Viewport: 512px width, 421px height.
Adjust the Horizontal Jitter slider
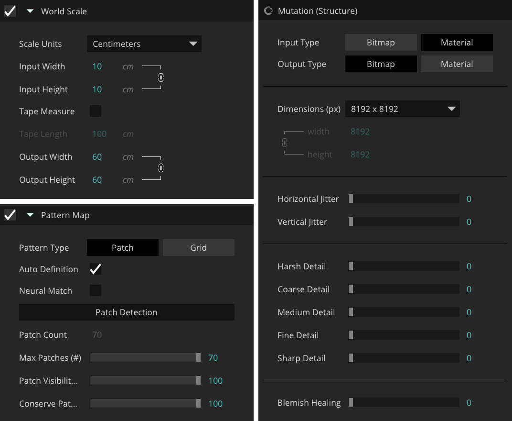tap(404, 199)
